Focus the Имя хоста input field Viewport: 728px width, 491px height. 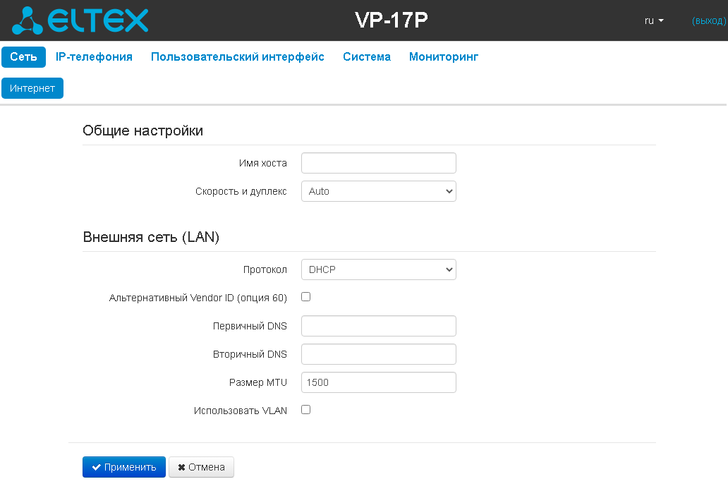pos(378,163)
